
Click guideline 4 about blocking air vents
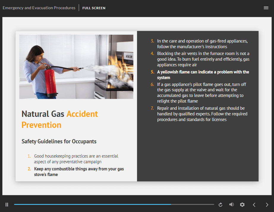[x=200, y=59]
